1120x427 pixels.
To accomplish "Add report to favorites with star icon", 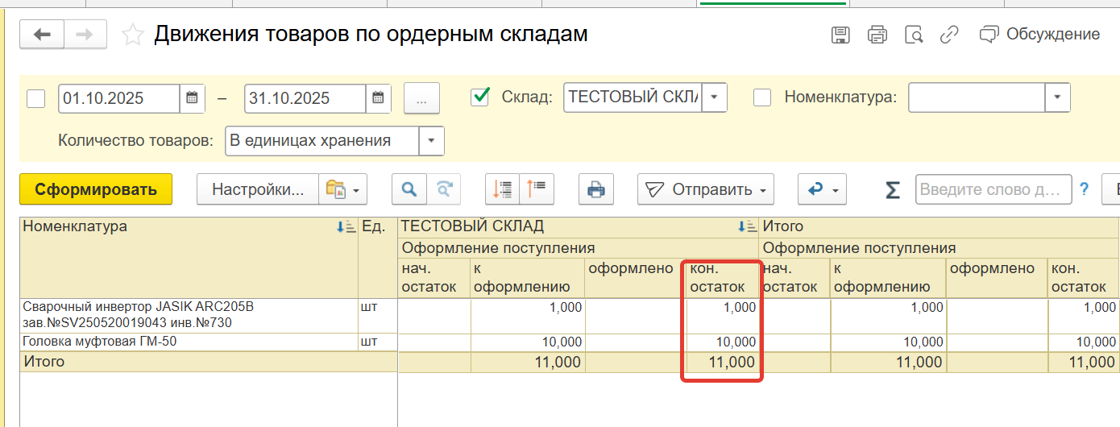I will point(132,35).
